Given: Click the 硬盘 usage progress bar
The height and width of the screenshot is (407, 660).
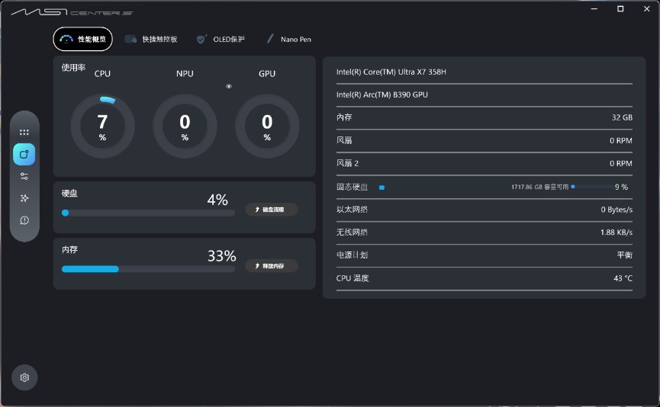Looking at the screenshot, I should 148,213.
